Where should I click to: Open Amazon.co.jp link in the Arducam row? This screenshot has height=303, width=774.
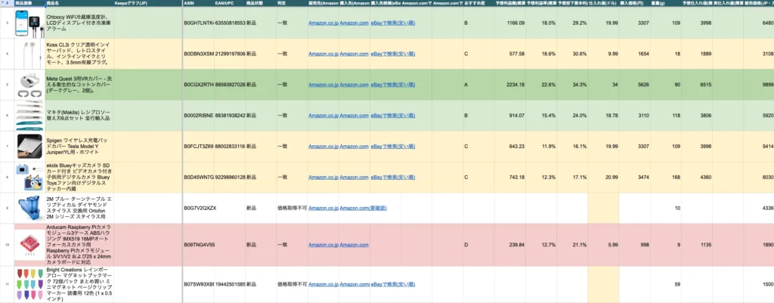click(x=324, y=245)
